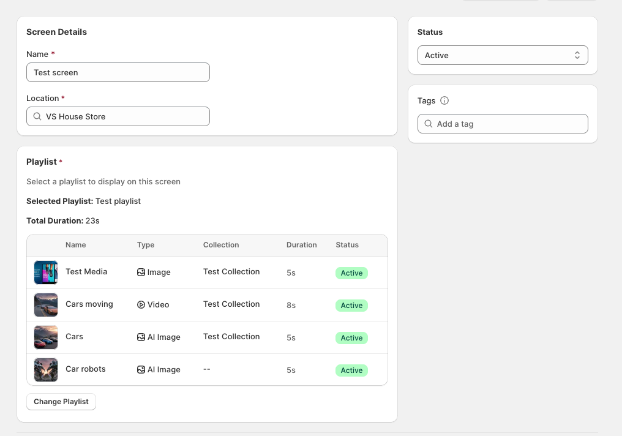The width and height of the screenshot is (622, 436).
Task: Click the 5s duration in Cars row
Action: [291, 337]
